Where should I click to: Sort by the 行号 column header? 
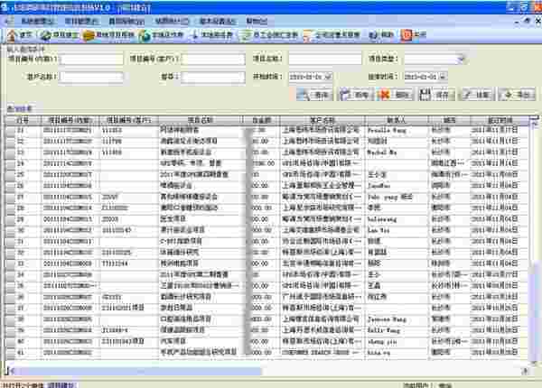23,120
